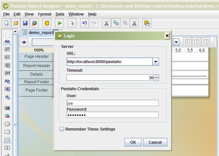The height and width of the screenshot is (156, 219).
Task: Click the align-left icon behind the dialog
Action: click(x=187, y=42)
